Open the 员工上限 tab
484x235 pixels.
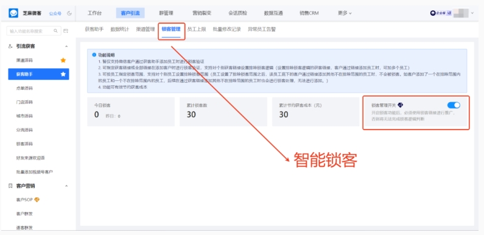(197, 29)
